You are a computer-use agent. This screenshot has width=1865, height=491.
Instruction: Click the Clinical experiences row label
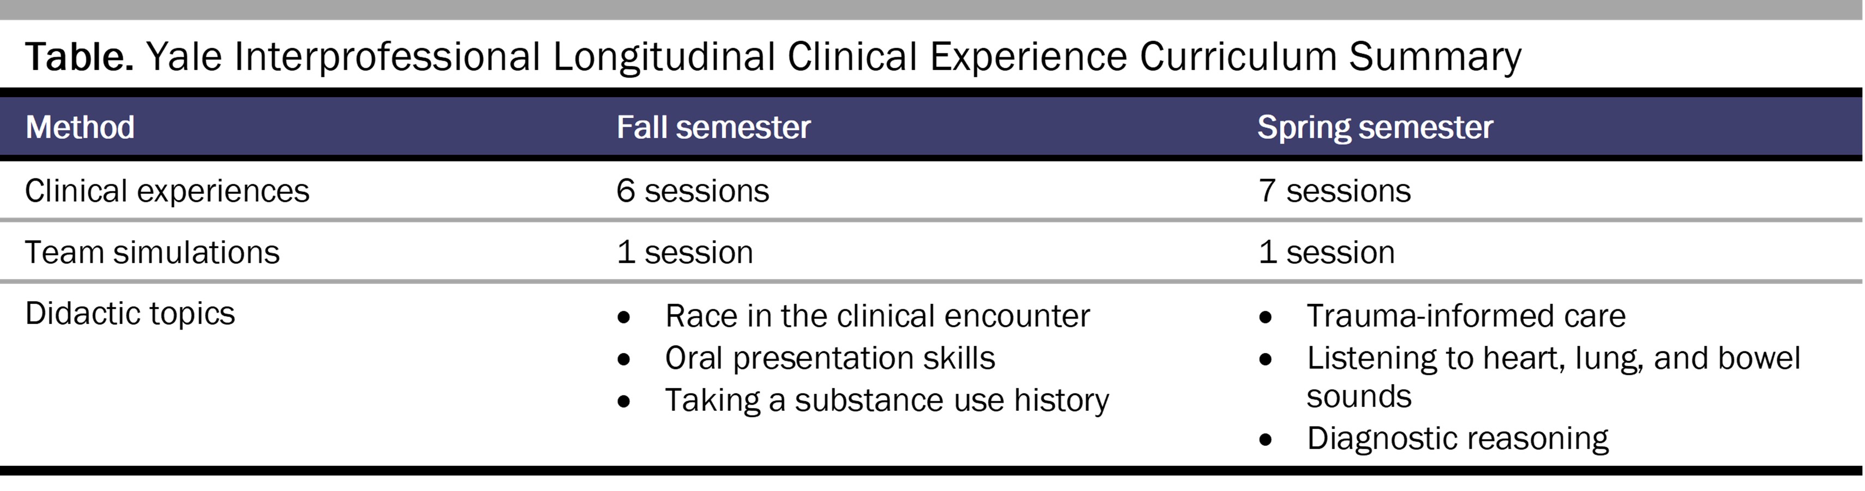(x=166, y=191)
